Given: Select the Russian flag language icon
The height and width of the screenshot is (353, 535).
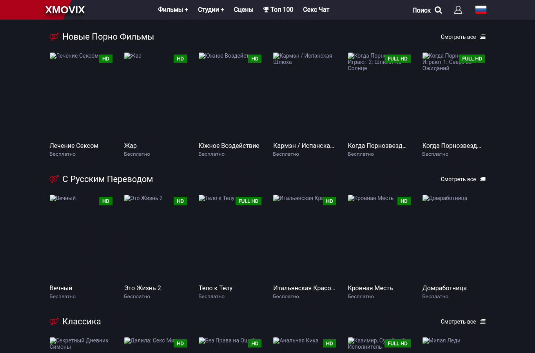Looking at the screenshot, I should coord(481,10).
